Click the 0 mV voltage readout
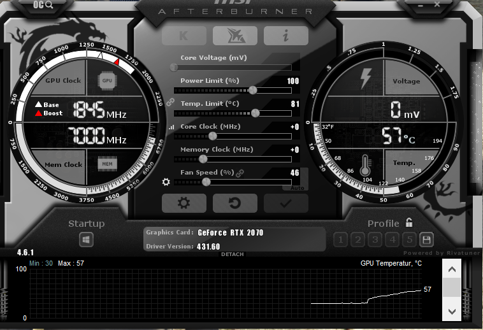 click(x=405, y=110)
